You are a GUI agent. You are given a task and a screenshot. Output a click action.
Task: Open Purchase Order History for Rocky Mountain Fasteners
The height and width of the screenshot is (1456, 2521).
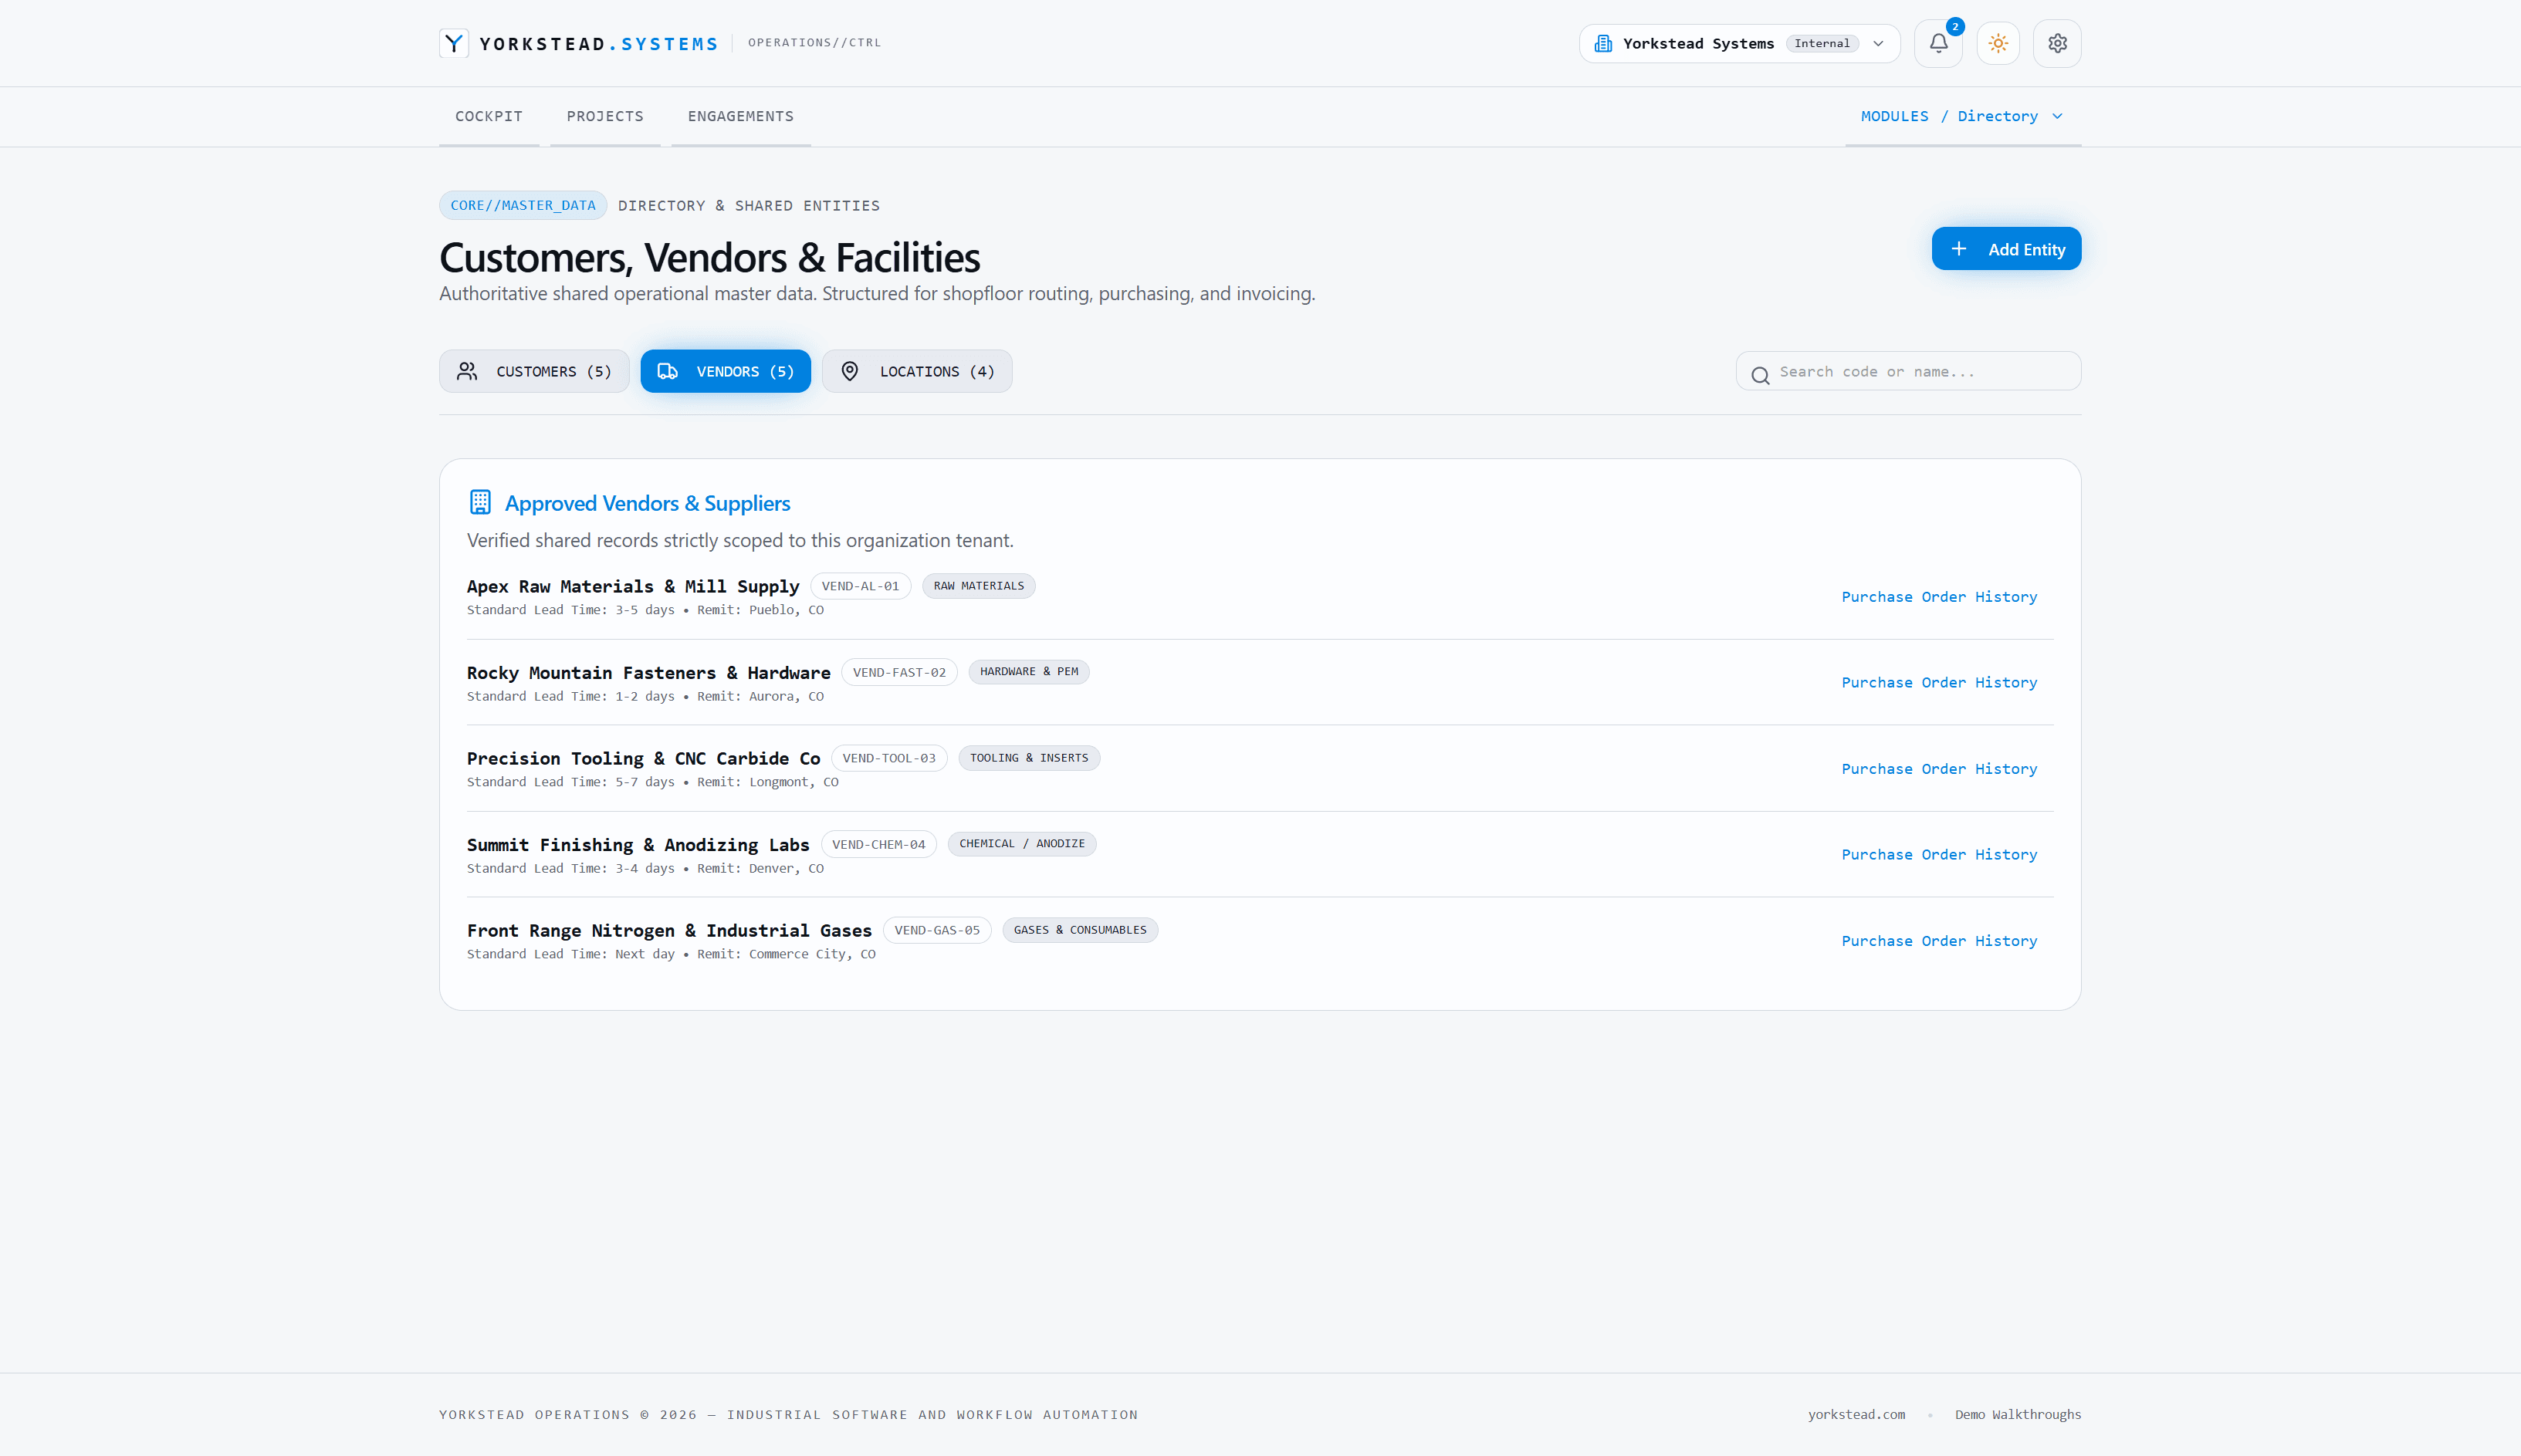[1939, 683]
